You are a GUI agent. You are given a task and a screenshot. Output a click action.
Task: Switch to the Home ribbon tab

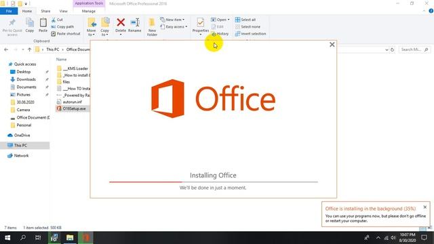pyautogui.click(x=27, y=11)
